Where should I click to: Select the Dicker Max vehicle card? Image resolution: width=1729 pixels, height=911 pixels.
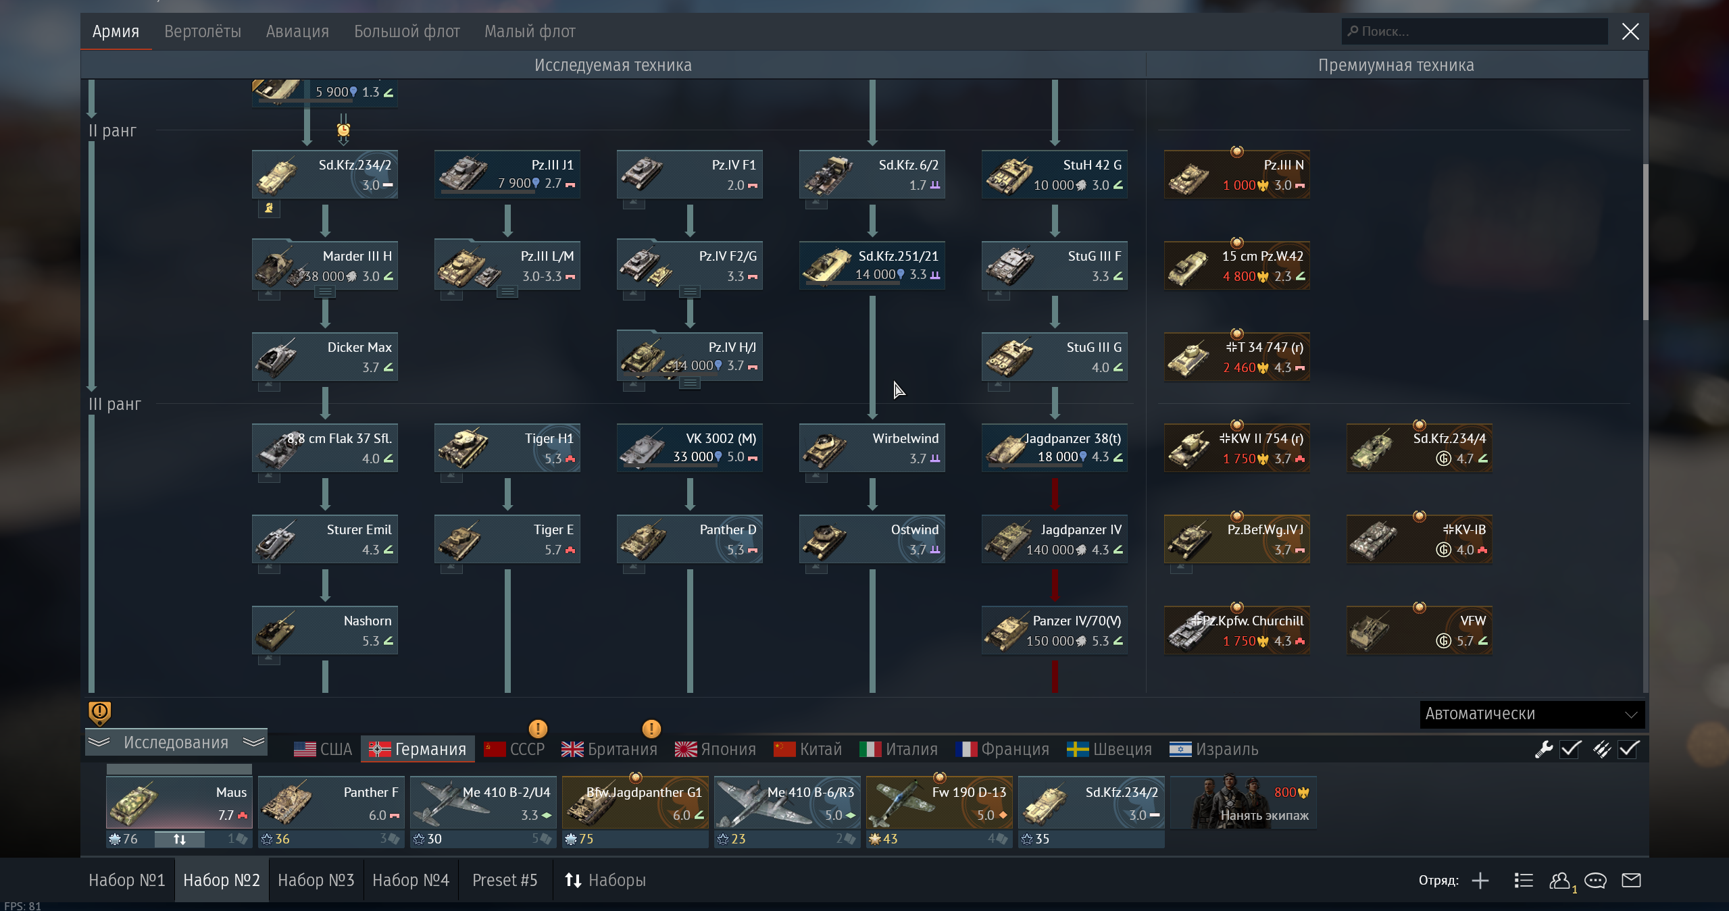click(325, 357)
